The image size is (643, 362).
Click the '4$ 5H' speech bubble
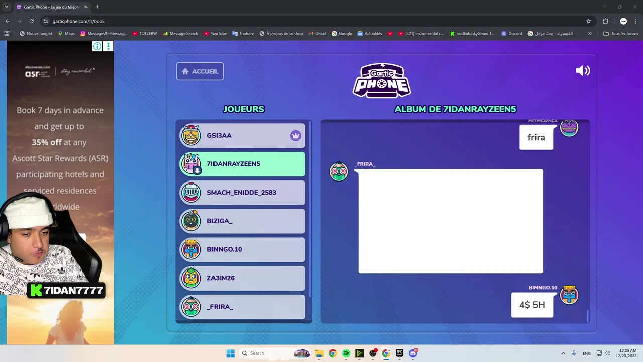point(532,305)
